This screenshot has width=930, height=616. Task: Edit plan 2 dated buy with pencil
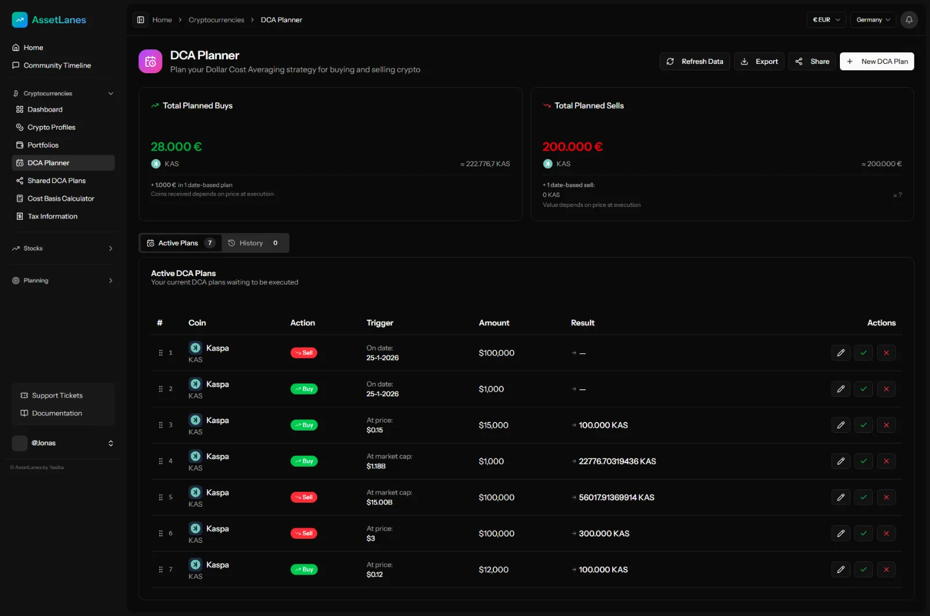(840, 389)
